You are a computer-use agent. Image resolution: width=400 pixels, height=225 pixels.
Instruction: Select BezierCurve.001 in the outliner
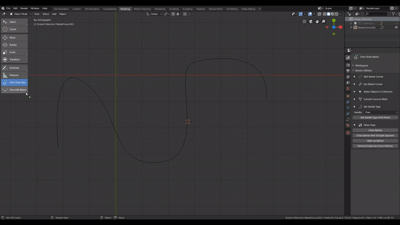367,27
